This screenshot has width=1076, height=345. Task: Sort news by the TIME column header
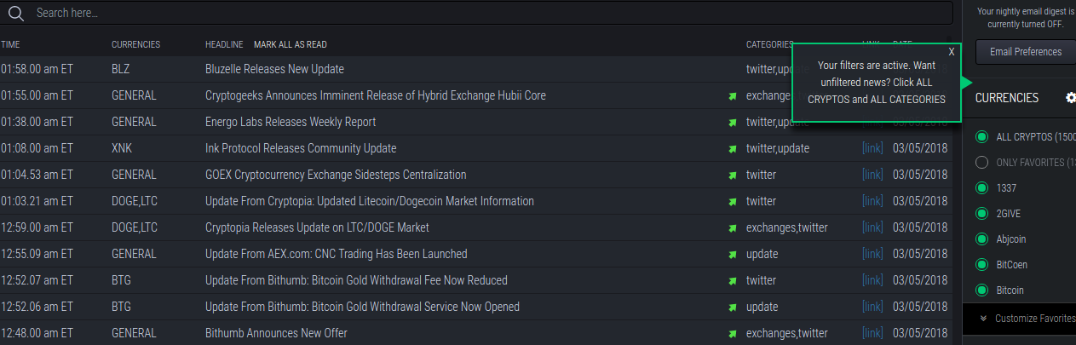(10, 44)
